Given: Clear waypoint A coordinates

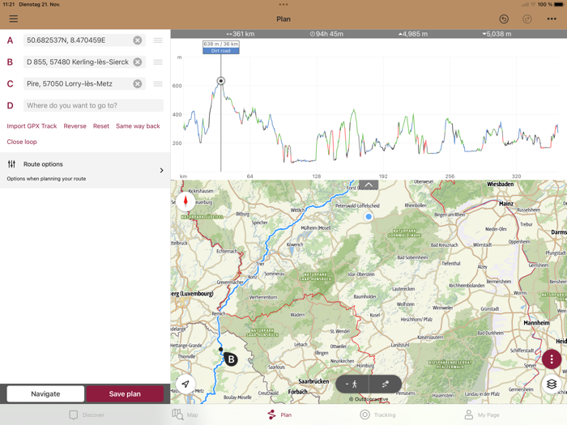Looking at the screenshot, I should click(x=138, y=40).
